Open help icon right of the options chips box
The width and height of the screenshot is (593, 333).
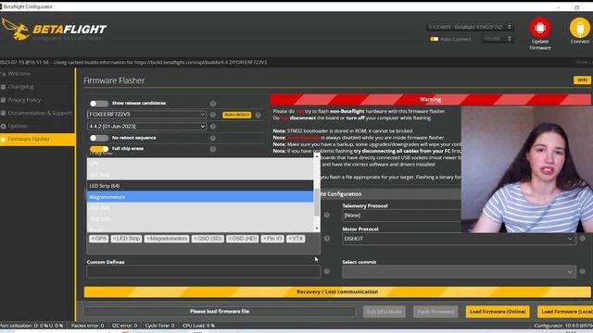tap(327, 239)
